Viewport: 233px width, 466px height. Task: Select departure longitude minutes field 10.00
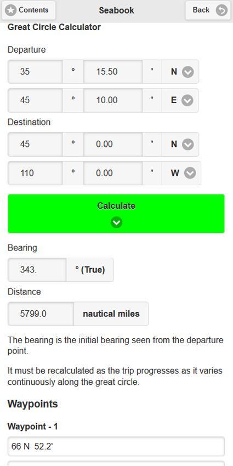(113, 100)
